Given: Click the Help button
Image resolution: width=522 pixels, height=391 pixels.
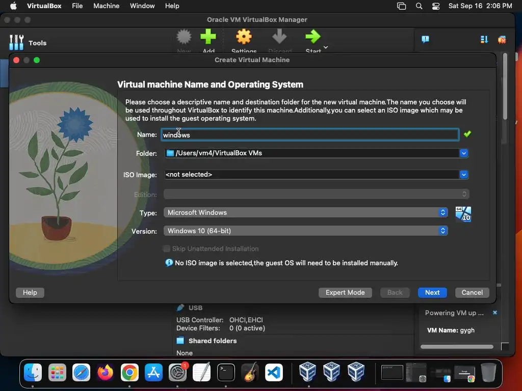Looking at the screenshot, I should [x=30, y=293].
